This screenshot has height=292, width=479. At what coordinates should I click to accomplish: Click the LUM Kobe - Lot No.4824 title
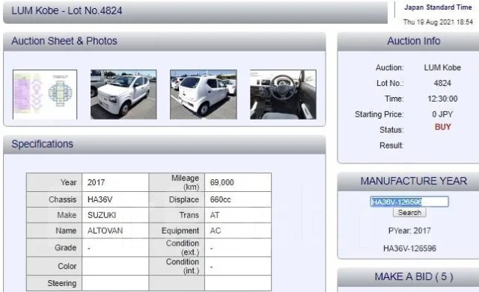pyautogui.click(x=67, y=10)
